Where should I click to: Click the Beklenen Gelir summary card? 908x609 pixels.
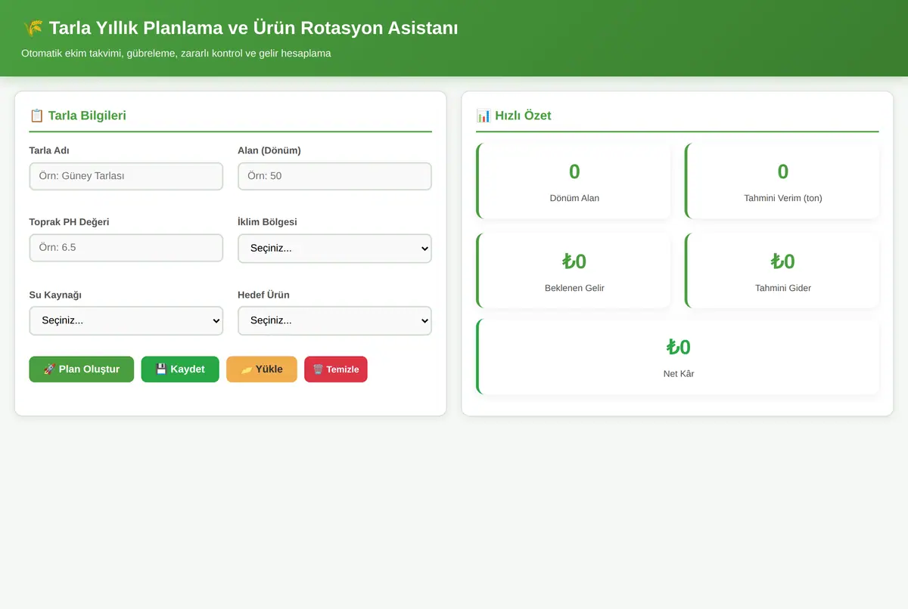[574, 270]
